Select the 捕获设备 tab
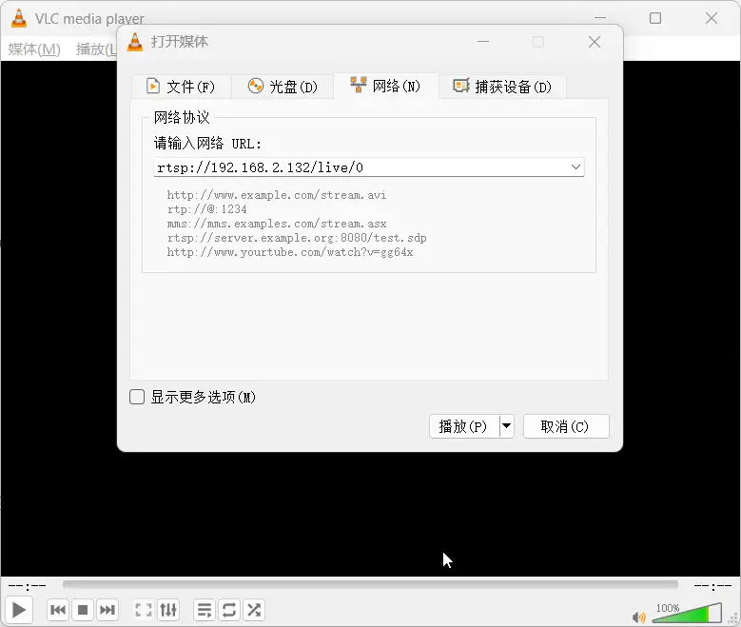Screen dimensions: 741x627 tap(502, 87)
